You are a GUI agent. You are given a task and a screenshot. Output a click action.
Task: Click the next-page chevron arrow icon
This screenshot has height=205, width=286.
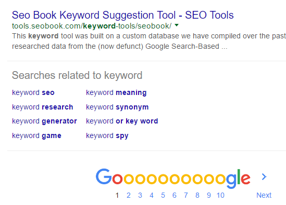coord(264,176)
